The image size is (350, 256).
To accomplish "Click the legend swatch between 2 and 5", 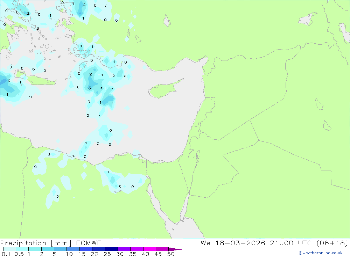I will pos(48,249).
